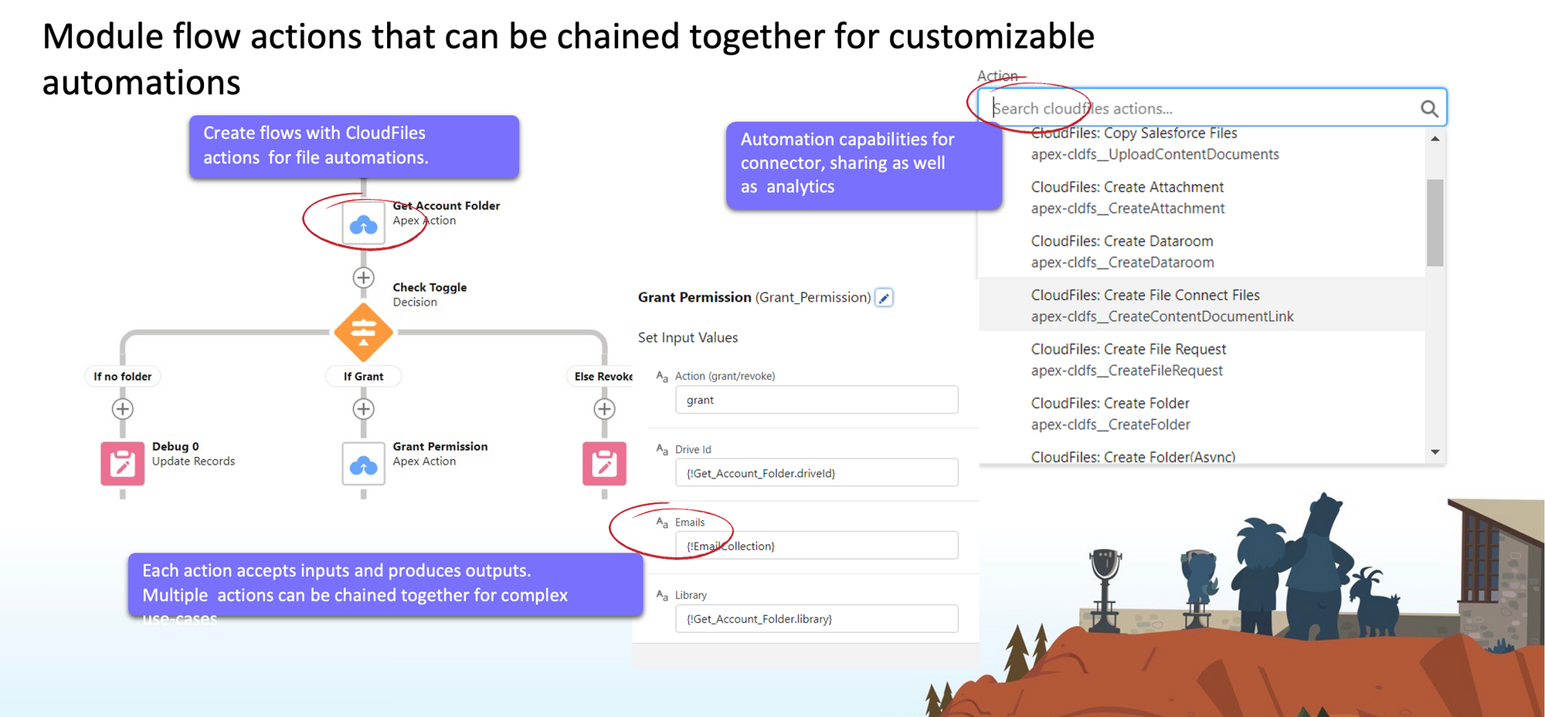Click the action list scrollbar thumb
Screen dimensions: 1545x717
(1435, 222)
